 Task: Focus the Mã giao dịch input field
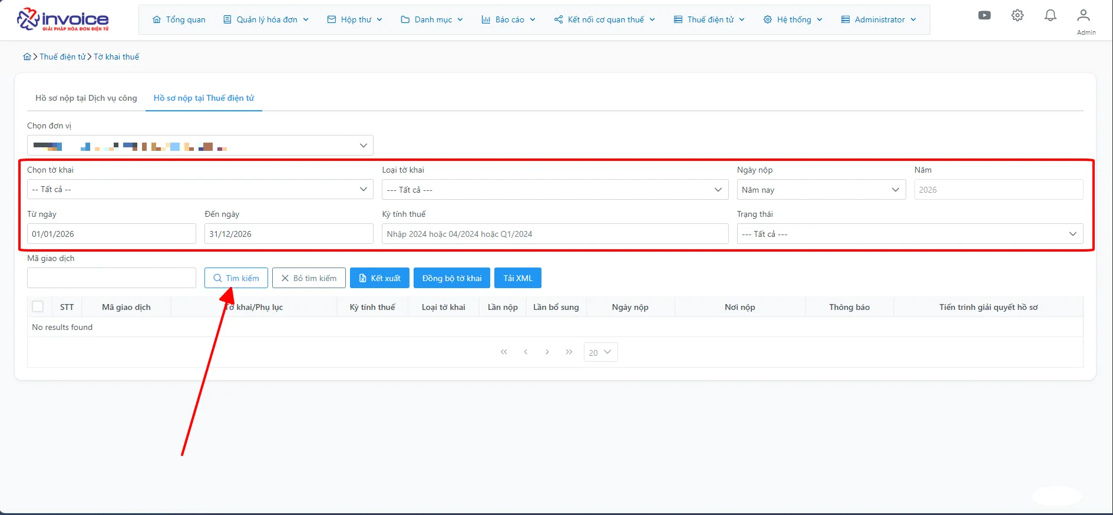pos(111,278)
